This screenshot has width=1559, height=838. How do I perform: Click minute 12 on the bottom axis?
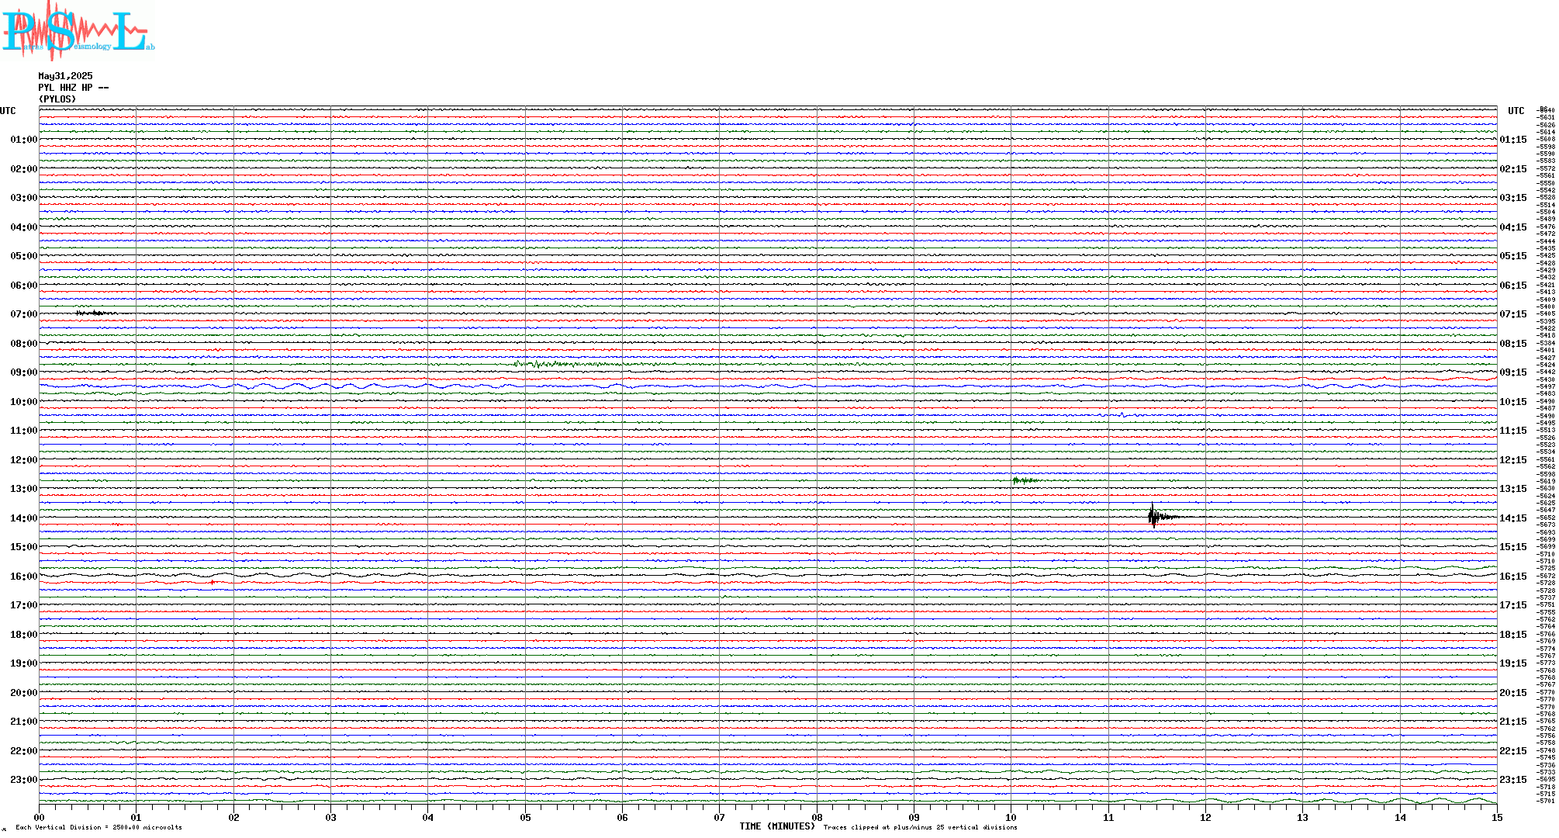click(1206, 817)
